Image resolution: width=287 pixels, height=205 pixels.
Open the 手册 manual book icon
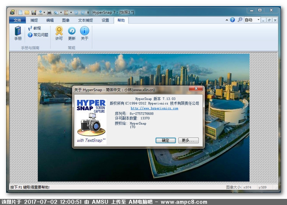(18, 33)
